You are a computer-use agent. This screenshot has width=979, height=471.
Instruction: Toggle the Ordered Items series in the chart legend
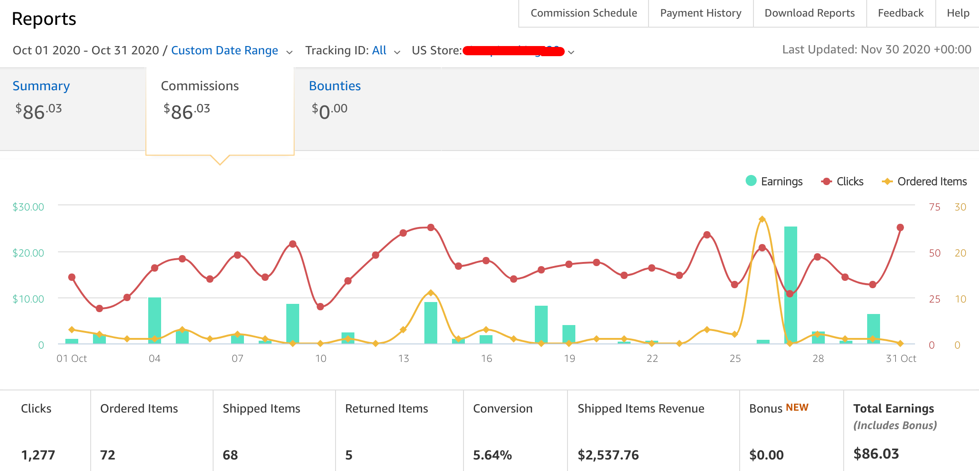924,181
